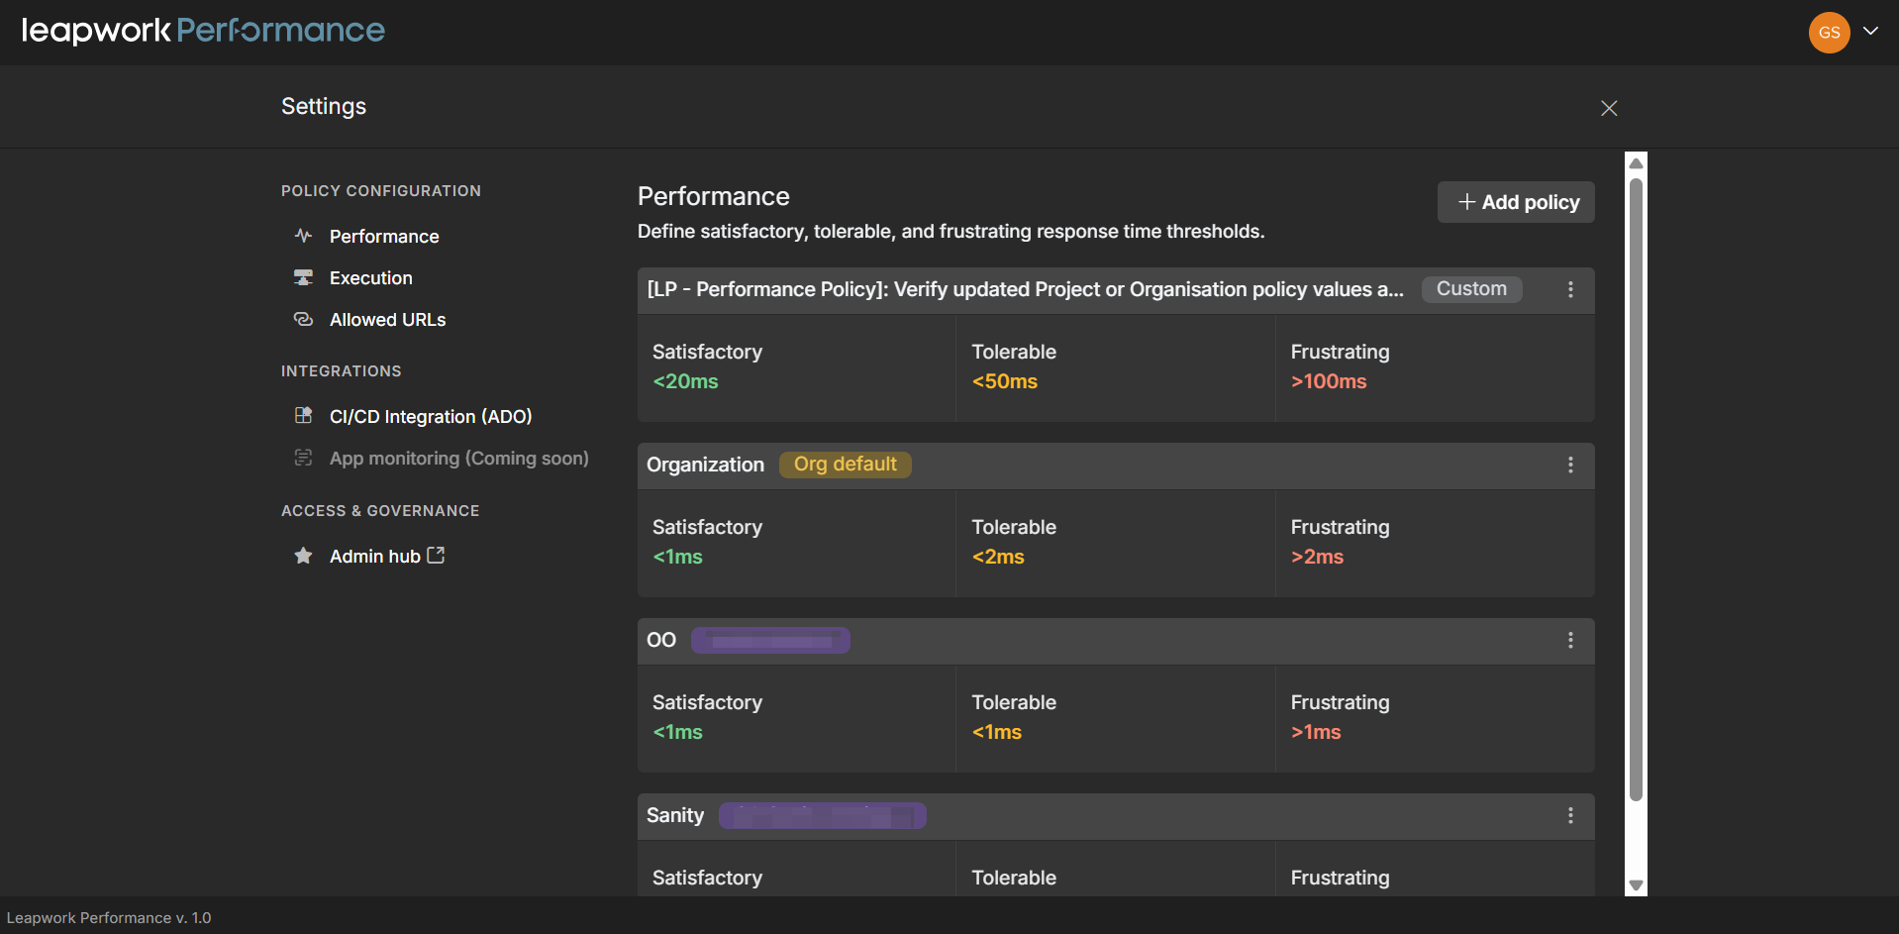Click the Add policy button

coord(1516,202)
